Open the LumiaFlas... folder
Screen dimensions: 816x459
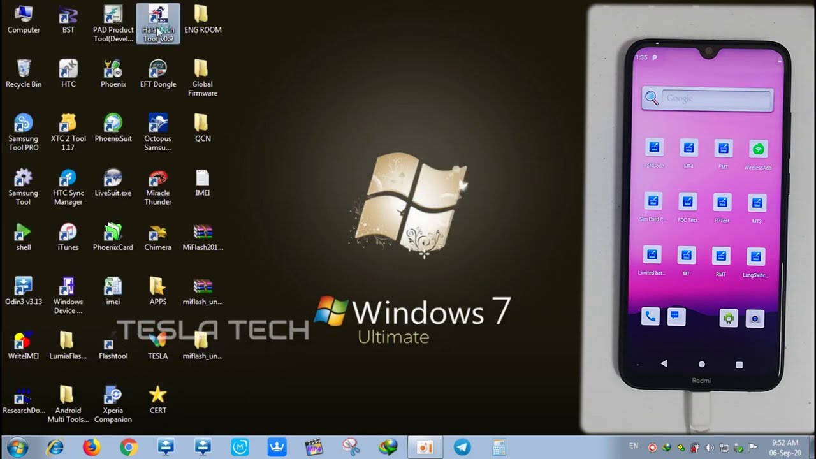point(68,346)
